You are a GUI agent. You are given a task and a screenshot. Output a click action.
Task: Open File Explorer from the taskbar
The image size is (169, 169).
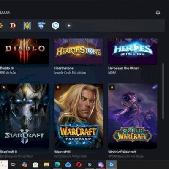(x=46, y=164)
